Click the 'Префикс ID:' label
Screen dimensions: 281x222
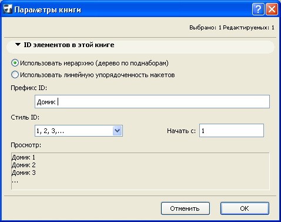point(29,88)
